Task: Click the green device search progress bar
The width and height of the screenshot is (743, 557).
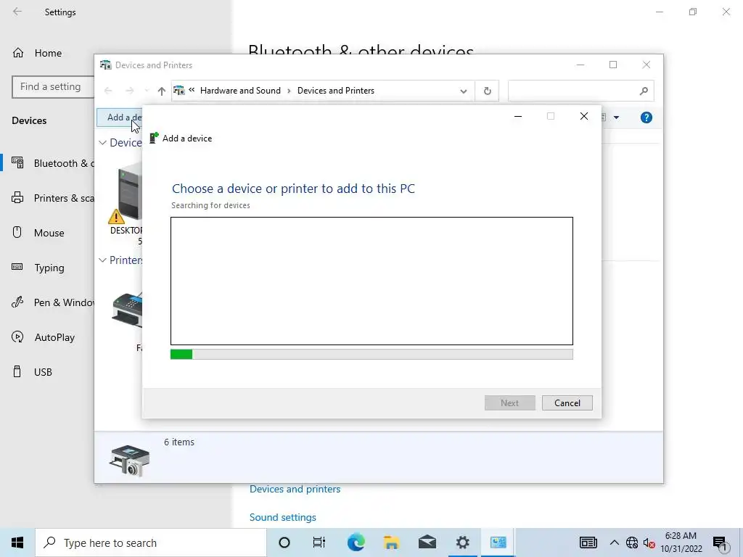Action: [x=371, y=354]
